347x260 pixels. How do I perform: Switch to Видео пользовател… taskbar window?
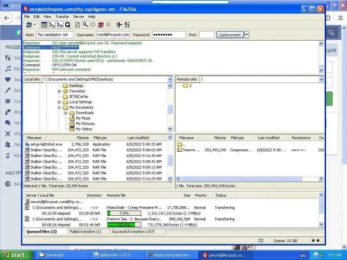pyautogui.click(x=171, y=255)
